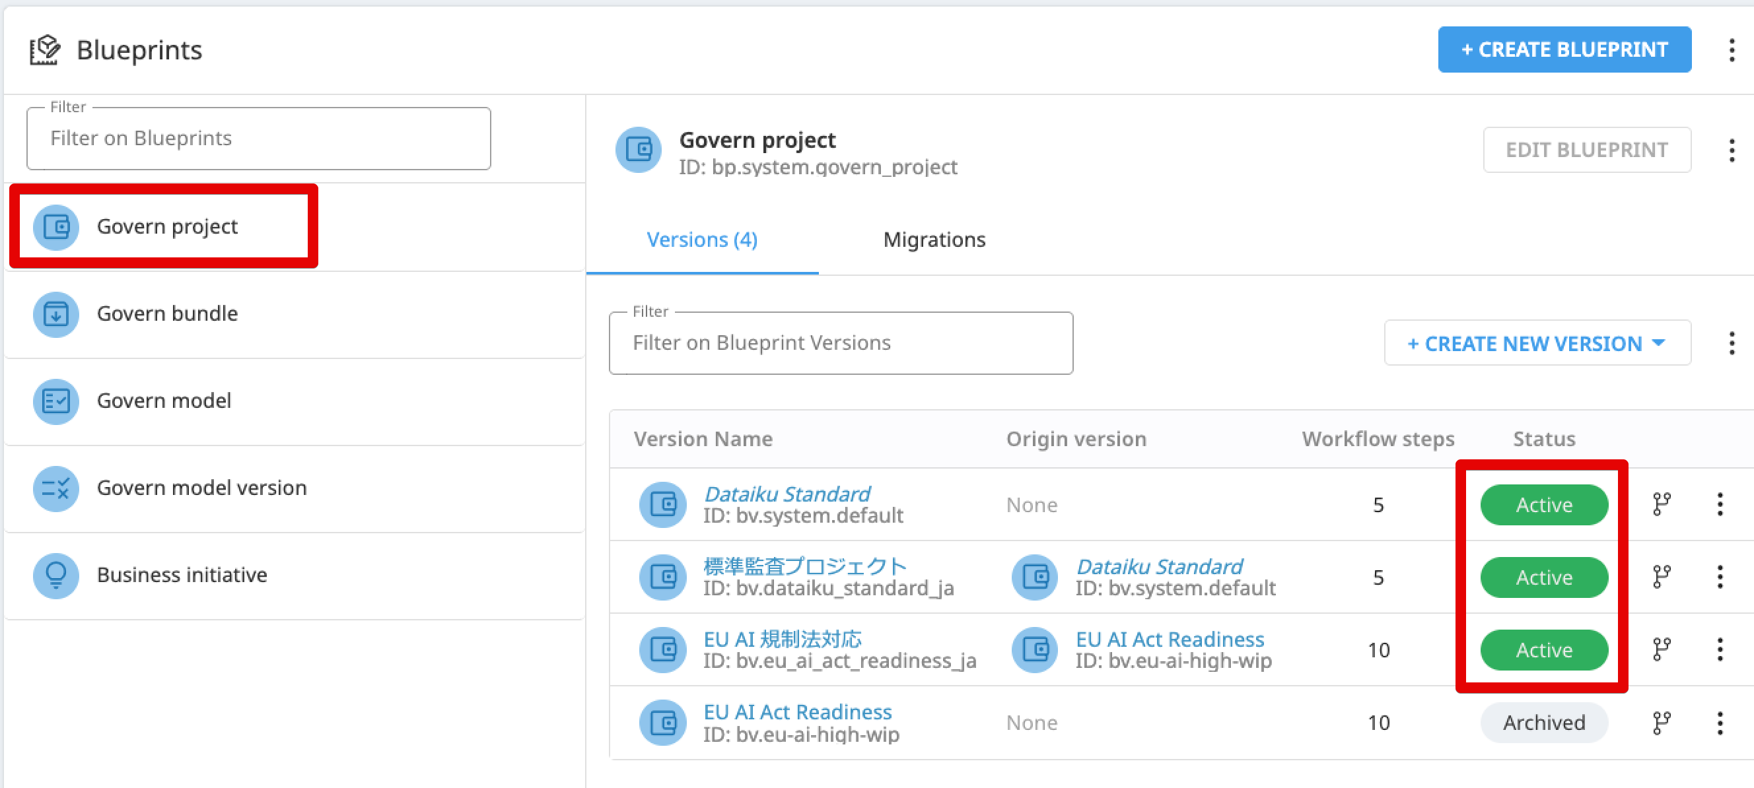1754x788 pixels.
Task: Toggle the Active status on Dataiku Standard version
Action: coord(1543,504)
